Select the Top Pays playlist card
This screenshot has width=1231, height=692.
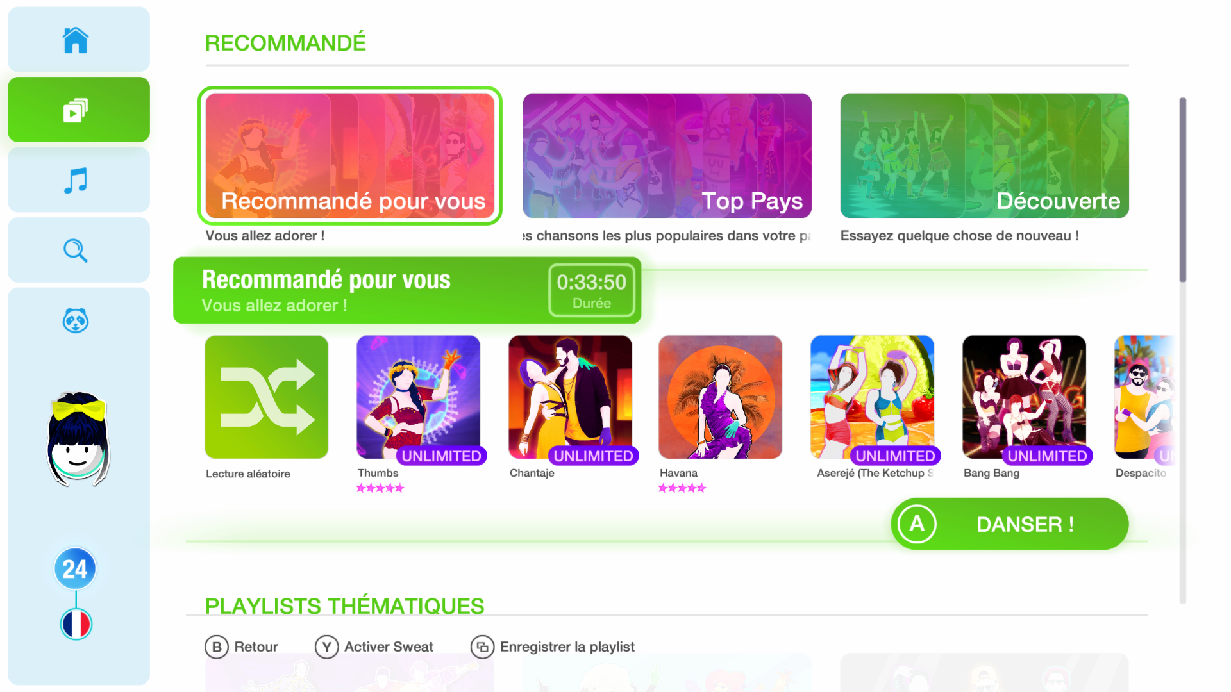(x=667, y=156)
